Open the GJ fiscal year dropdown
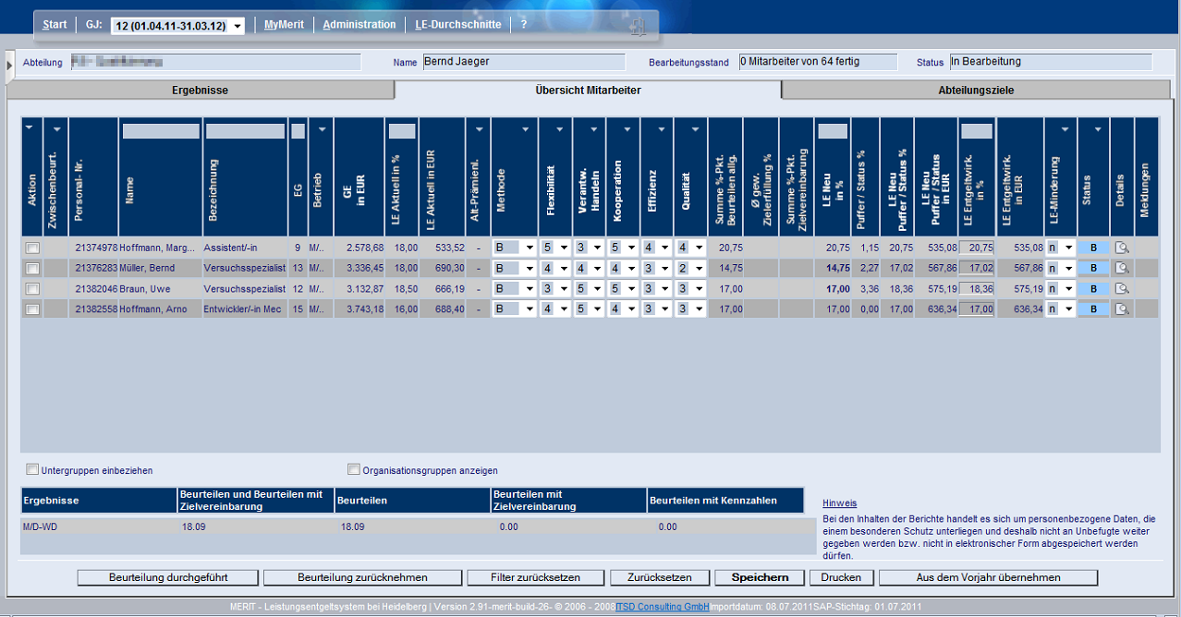Viewport: 1181px width, 617px height. click(x=237, y=26)
